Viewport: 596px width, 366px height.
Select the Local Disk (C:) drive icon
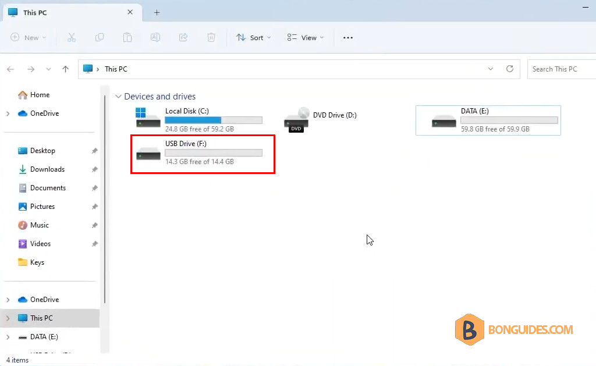148,118
